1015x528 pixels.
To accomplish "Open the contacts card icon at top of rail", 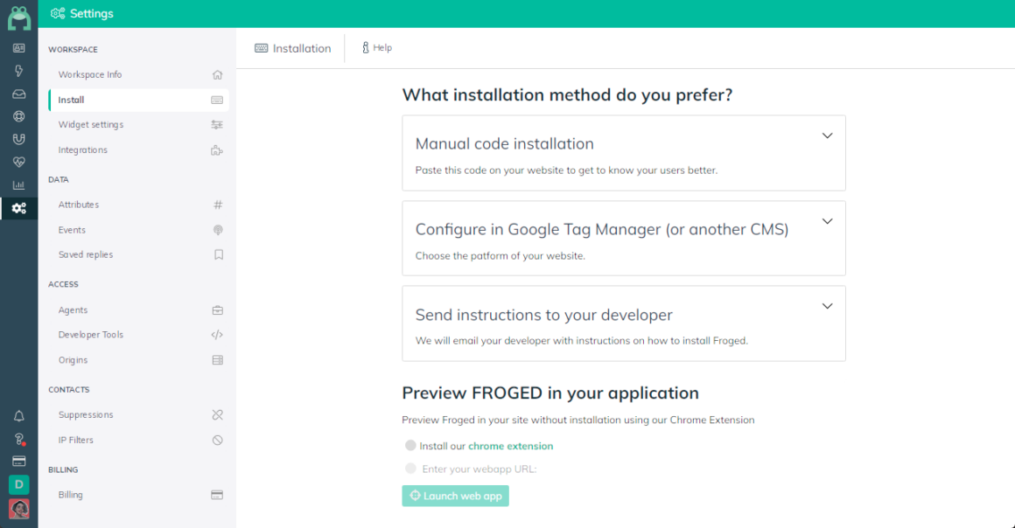I will [18, 48].
